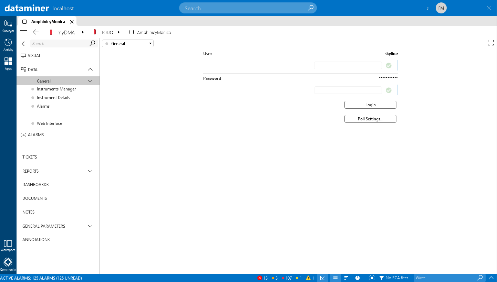Switch alarm console to bar view
The width and height of the screenshot is (497, 282).
point(346,278)
